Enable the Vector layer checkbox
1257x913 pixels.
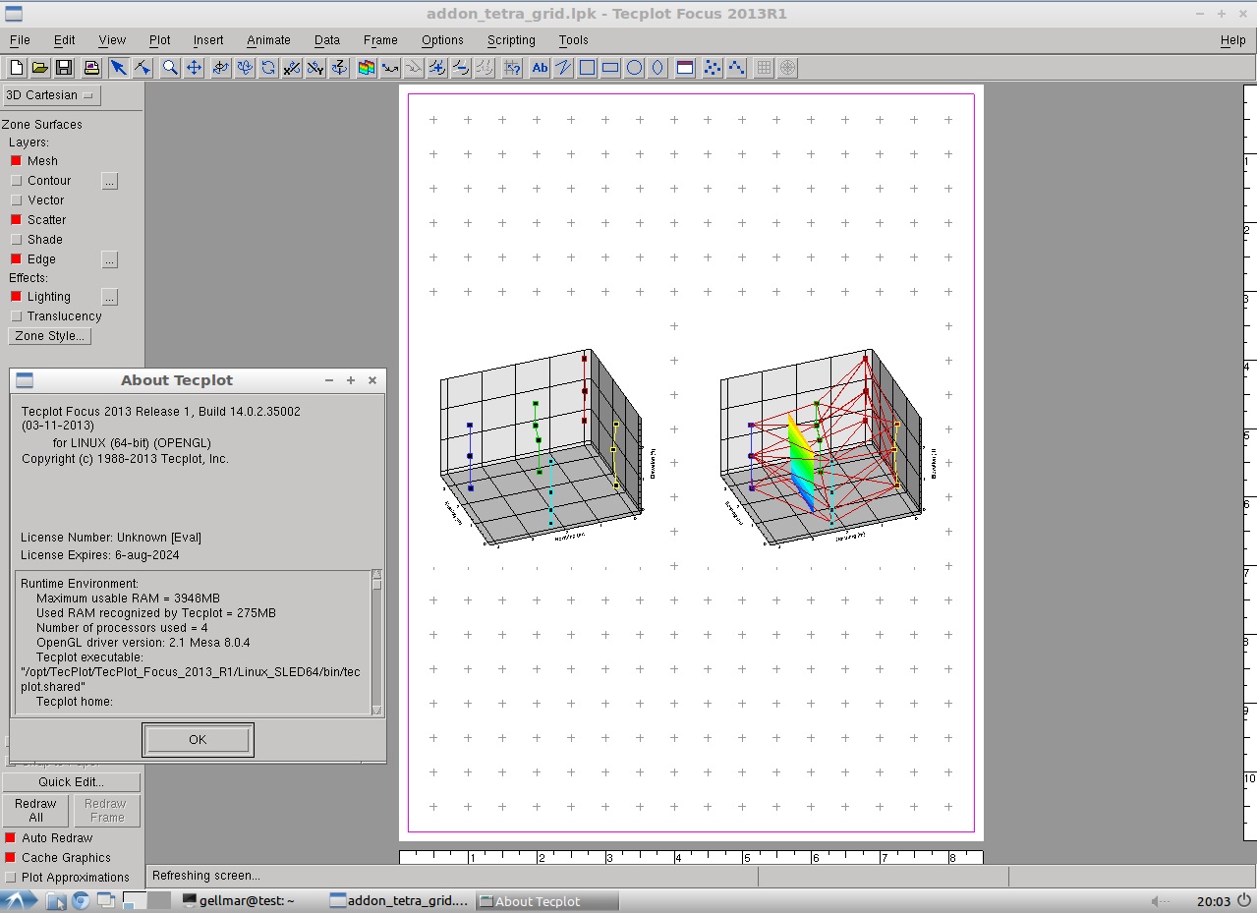pos(16,200)
